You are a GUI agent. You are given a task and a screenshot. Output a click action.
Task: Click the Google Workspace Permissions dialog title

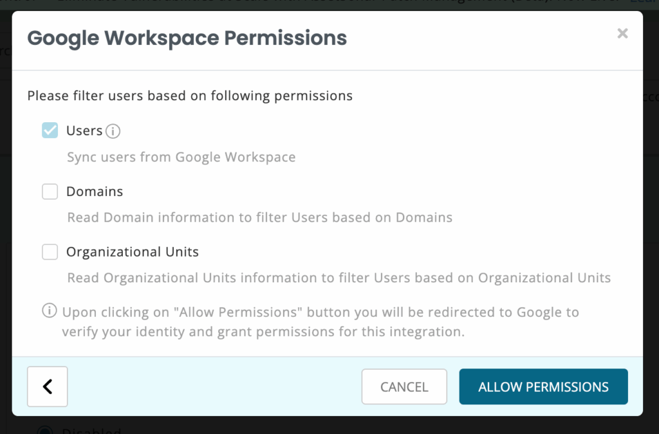coord(187,38)
